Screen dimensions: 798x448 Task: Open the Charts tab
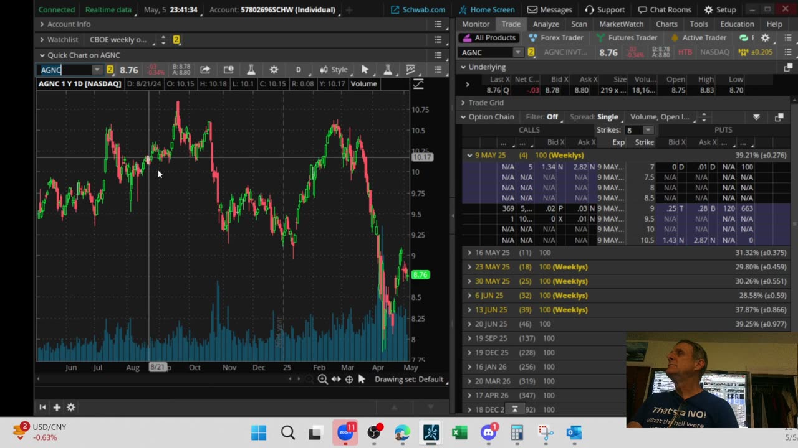coord(666,24)
